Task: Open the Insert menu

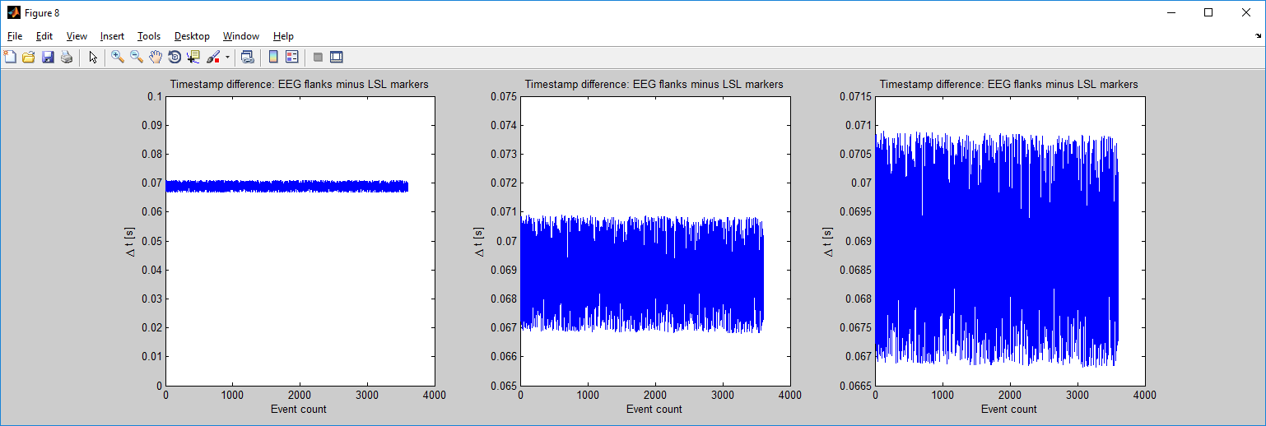Action: (x=112, y=36)
